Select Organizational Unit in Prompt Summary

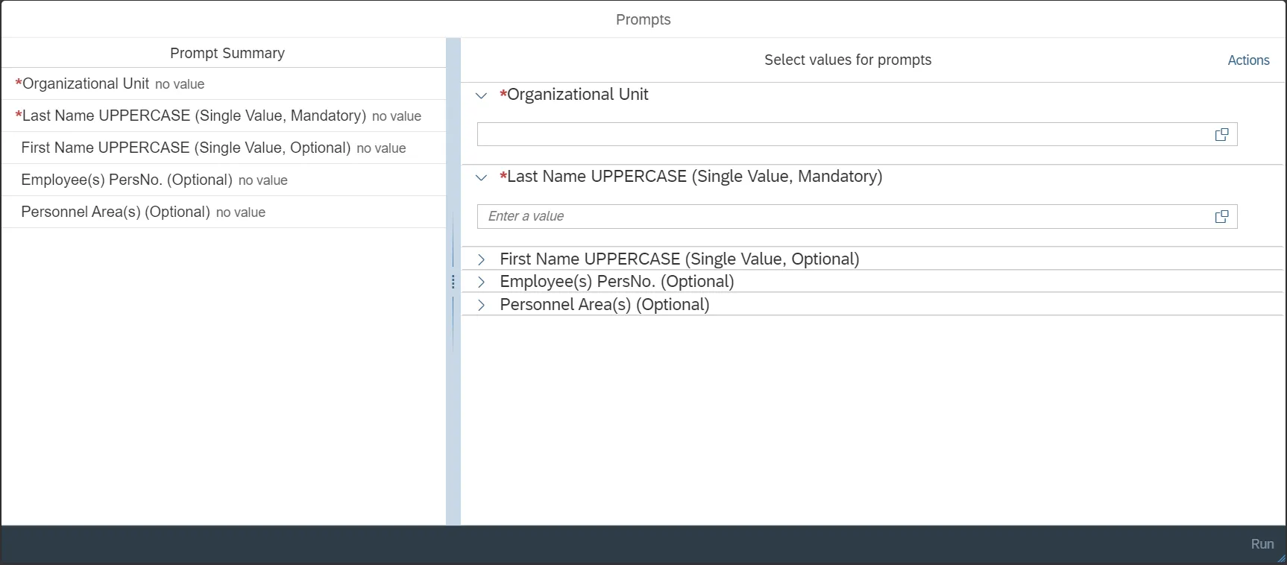86,84
